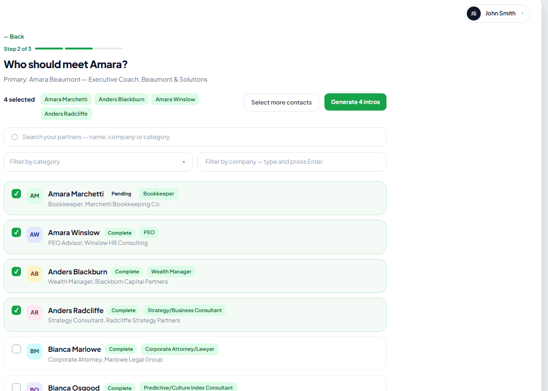Focus the Filter by company field

pyautogui.click(x=292, y=162)
